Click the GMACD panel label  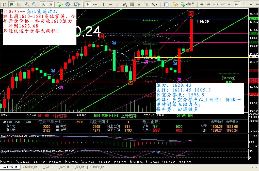(6, 115)
